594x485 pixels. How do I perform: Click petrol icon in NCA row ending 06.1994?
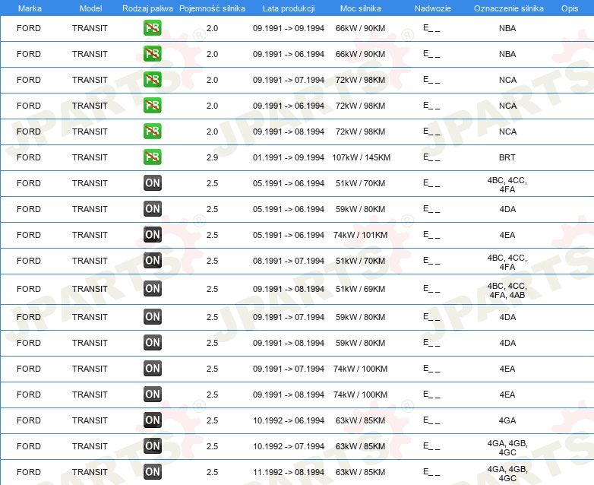click(152, 106)
